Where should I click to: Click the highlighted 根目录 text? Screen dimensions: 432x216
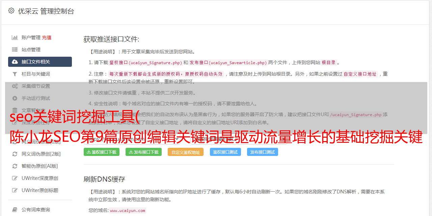(x=329, y=62)
